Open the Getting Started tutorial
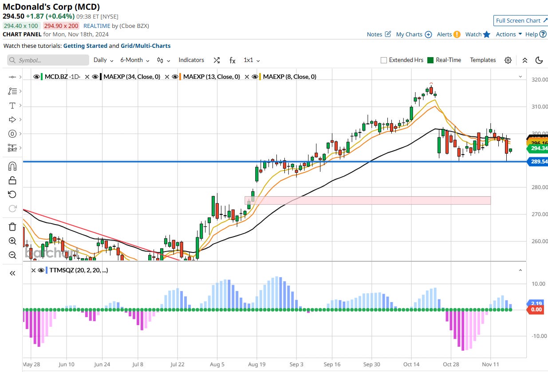This screenshot has height=372, width=548. (x=85, y=46)
